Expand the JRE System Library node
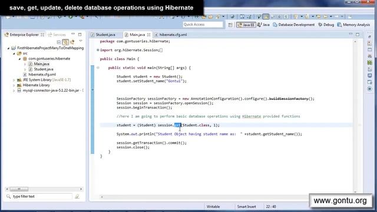This screenshot has height=212, width=377. (14, 80)
